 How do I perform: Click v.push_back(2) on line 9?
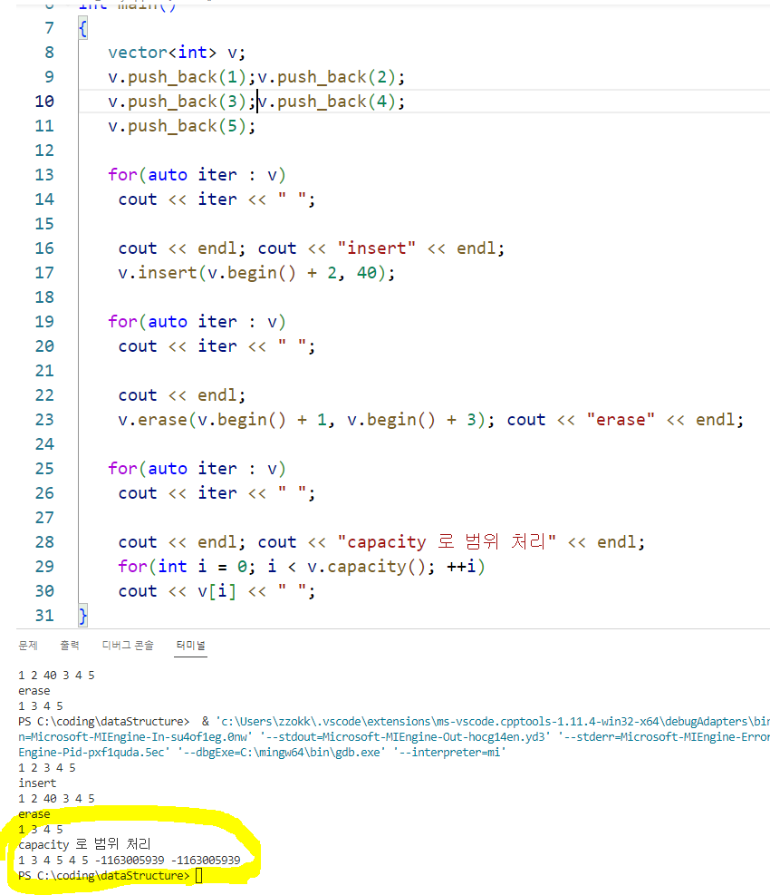pos(326,77)
